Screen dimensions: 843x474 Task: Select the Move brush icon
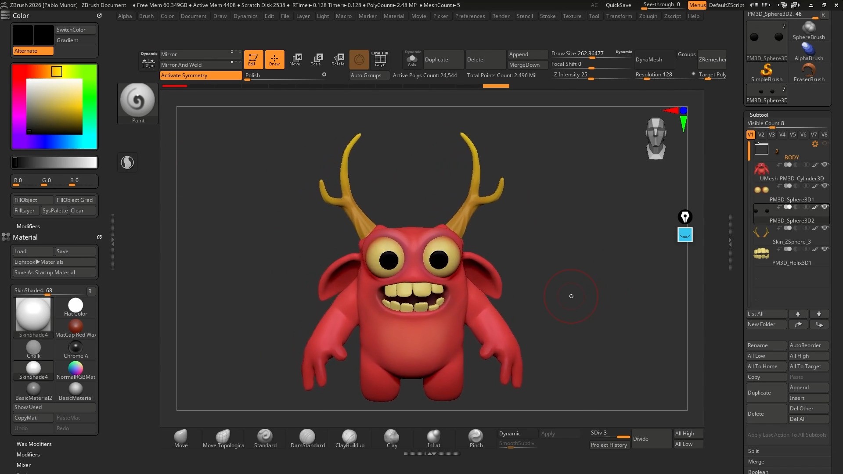180,436
